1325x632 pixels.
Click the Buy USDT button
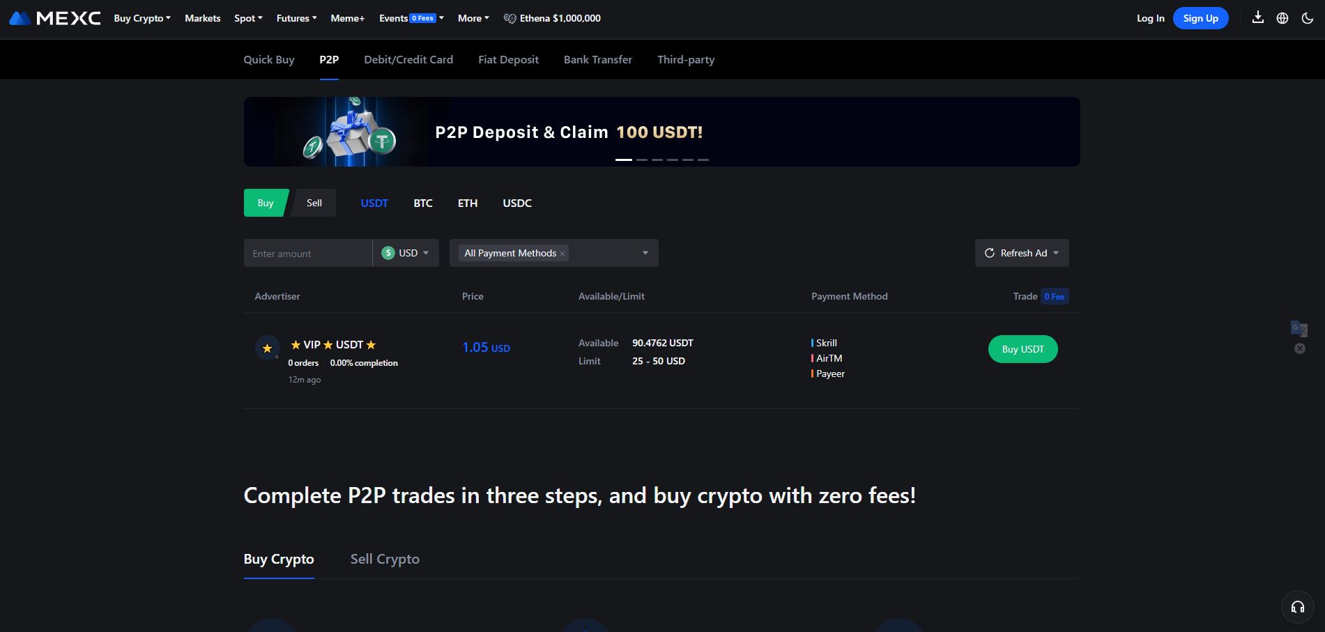[x=1023, y=349]
